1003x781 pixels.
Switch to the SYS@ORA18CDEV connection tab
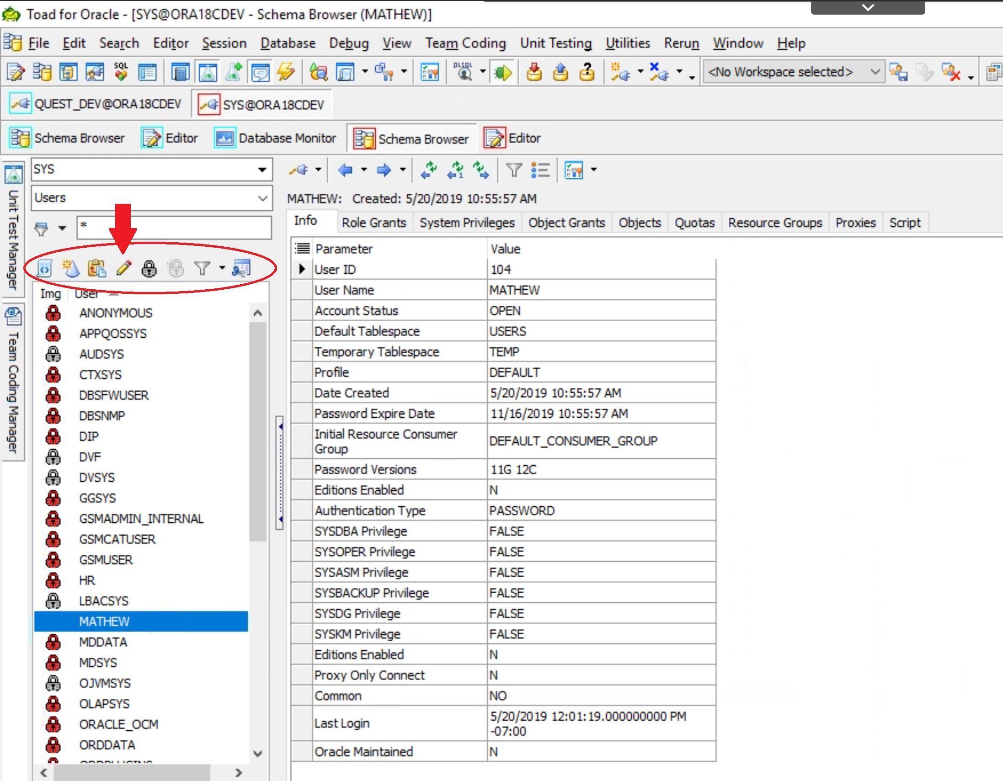(x=261, y=105)
